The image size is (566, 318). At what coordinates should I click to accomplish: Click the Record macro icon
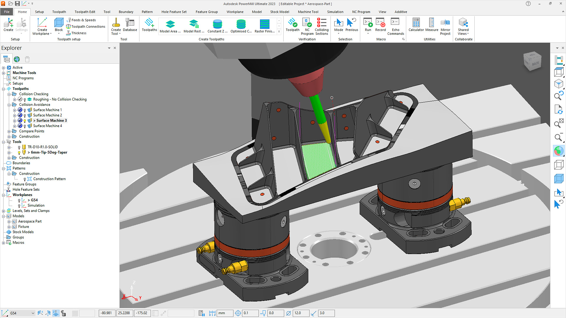point(380,24)
